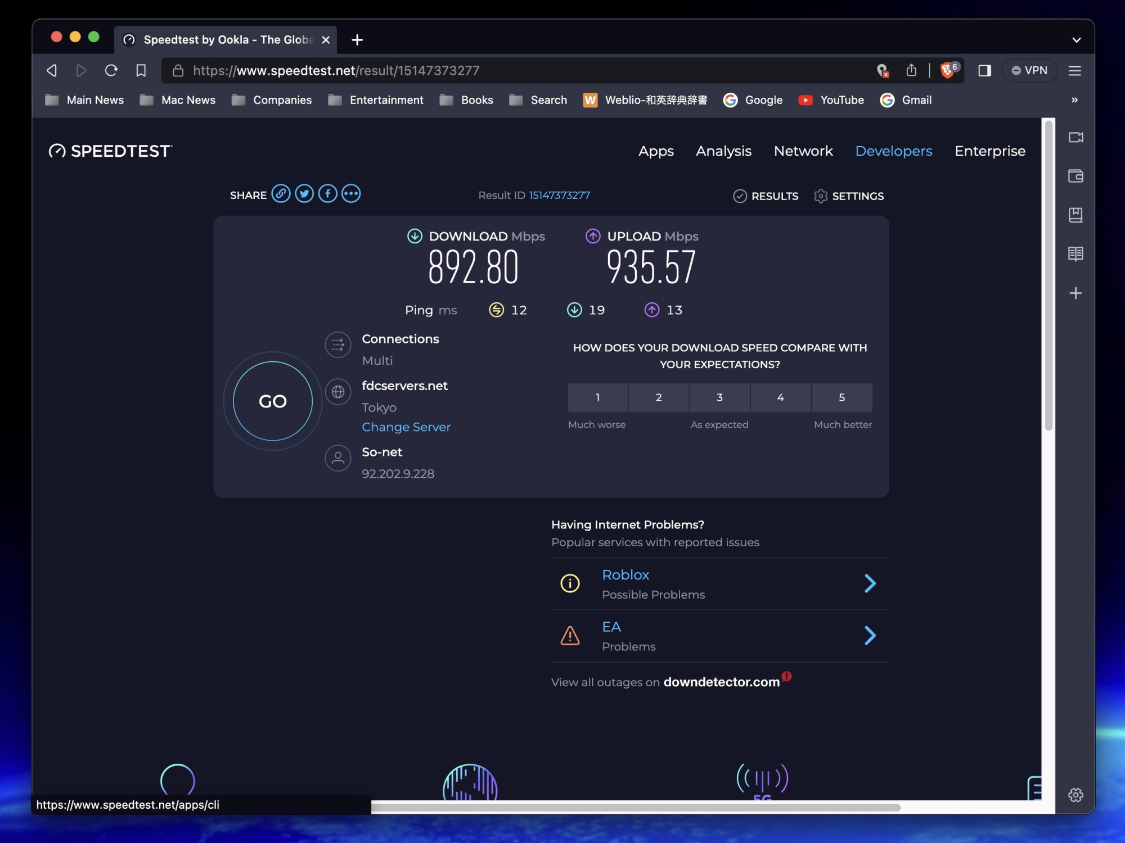Click the Change Server link
Viewport: 1125px width, 843px height.
(x=406, y=427)
